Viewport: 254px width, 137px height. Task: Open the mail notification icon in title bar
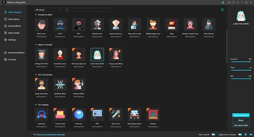[x=229, y=3]
